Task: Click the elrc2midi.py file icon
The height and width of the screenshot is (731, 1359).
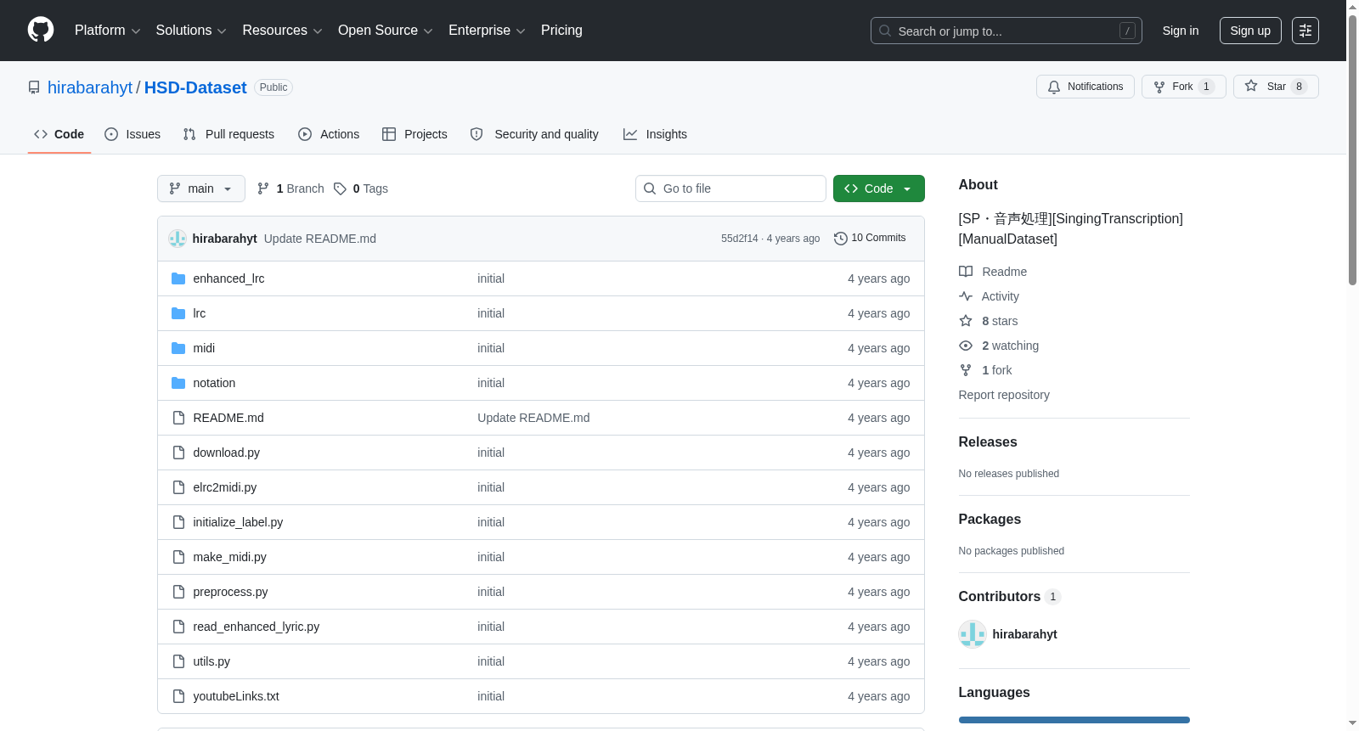Action: 178,487
